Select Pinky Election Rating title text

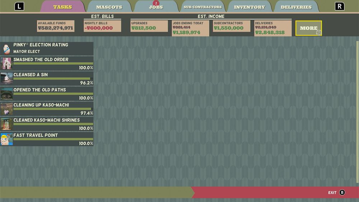(x=41, y=45)
